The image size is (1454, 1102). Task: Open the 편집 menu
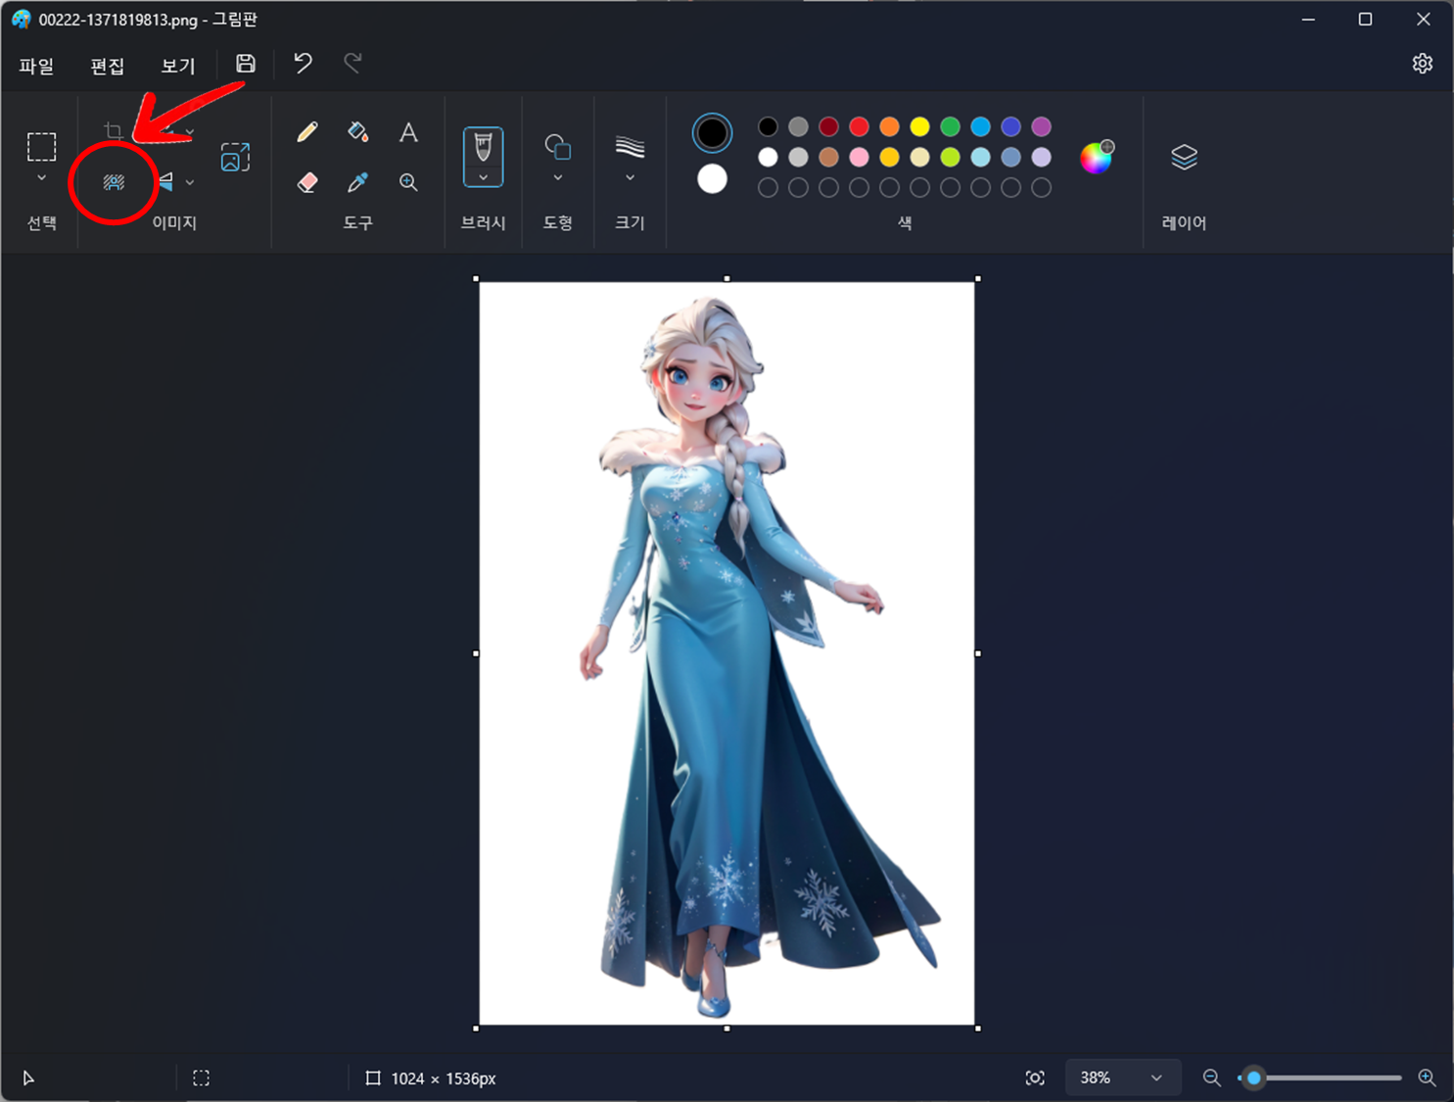108,66
